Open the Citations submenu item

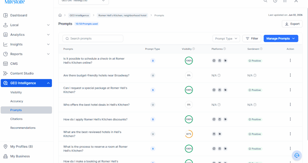click(16, 119)
